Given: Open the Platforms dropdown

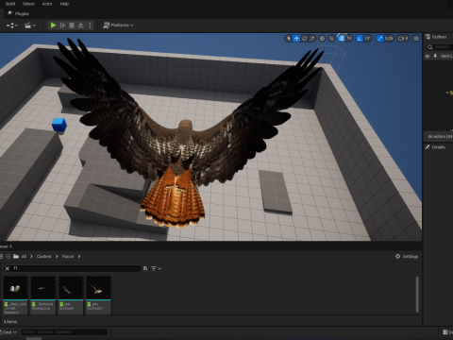Looking at the screenshot, I should 118,25.
